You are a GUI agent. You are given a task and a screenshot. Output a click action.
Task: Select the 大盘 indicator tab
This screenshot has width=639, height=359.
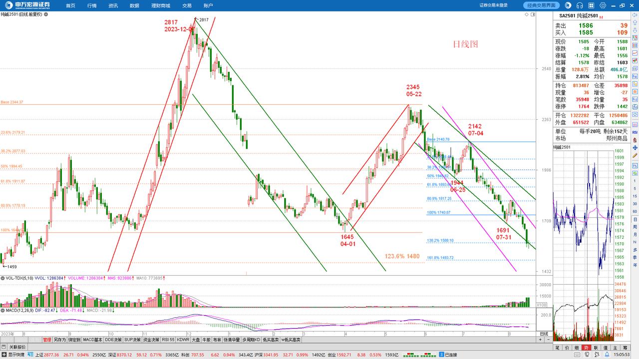(196, 340)
